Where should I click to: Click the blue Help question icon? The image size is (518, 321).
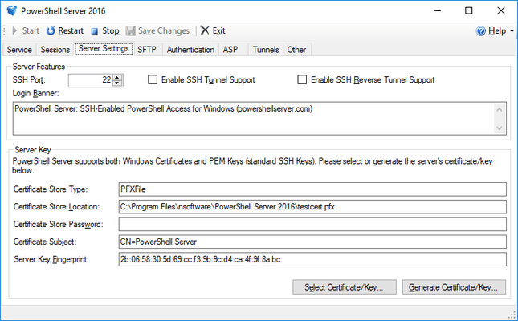pyautogui.click(x=481, y=31)
